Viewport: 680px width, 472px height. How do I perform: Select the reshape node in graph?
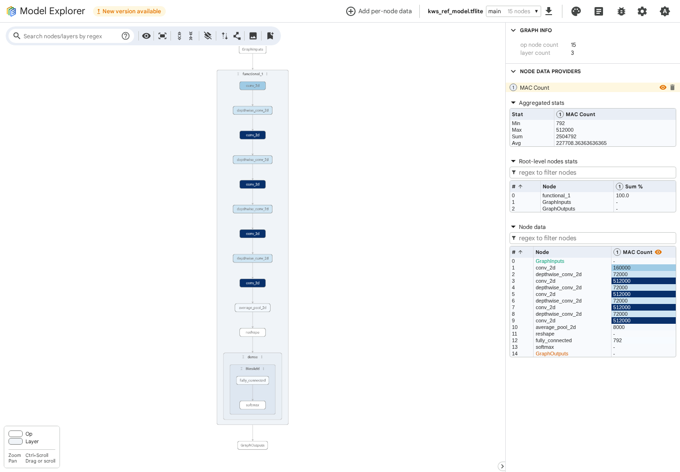pyautogui.click(x=253, y=332)
